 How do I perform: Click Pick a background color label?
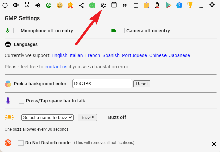(x=40, y=84)
